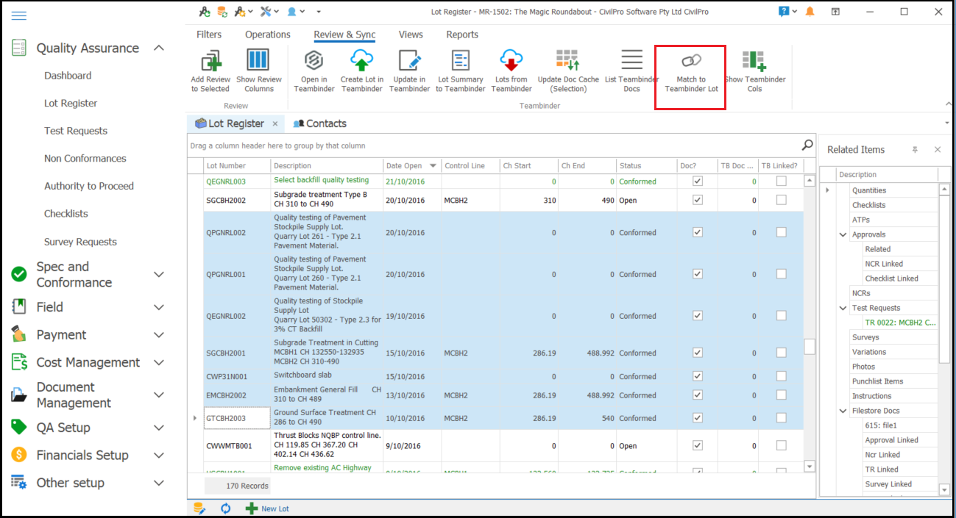Click the Lots from Teambinder download icon
This screenshot has width=956, height=518.
(511, 60)
